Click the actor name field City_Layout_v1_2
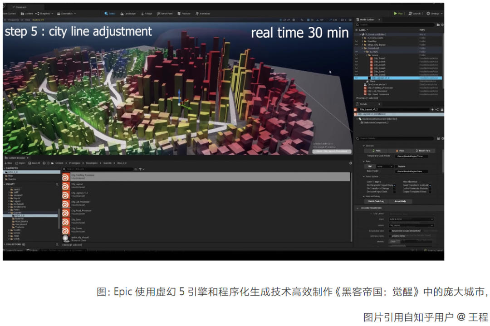The width and height of the screenshot is (490, 326). click(394, 110)
